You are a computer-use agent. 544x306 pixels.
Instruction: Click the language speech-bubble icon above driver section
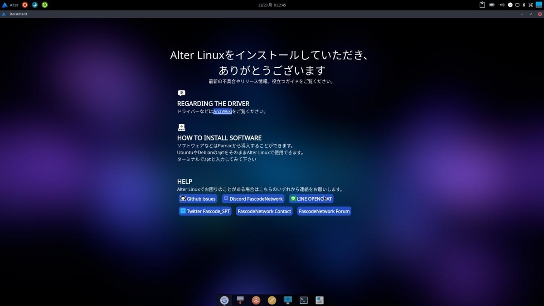181,93
